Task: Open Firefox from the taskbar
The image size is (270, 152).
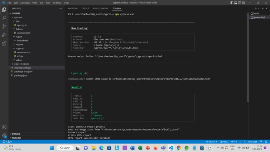Action: 155,148
